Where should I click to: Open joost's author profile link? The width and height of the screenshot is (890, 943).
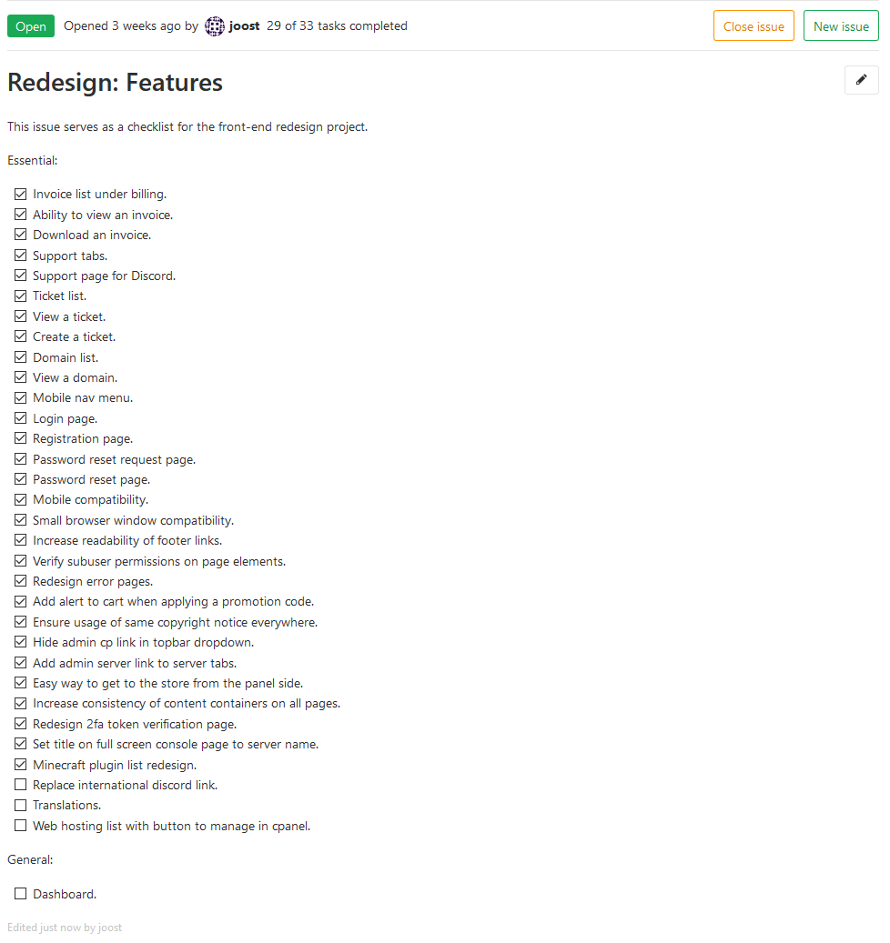[x=245, y=26]
